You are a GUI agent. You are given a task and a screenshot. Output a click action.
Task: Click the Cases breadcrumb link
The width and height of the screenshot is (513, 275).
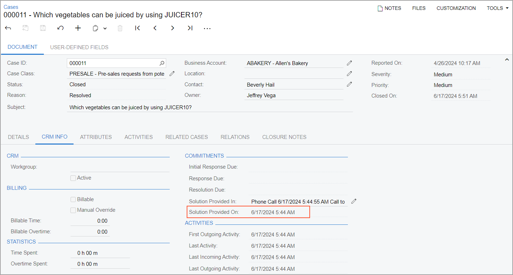pos(11,7)
